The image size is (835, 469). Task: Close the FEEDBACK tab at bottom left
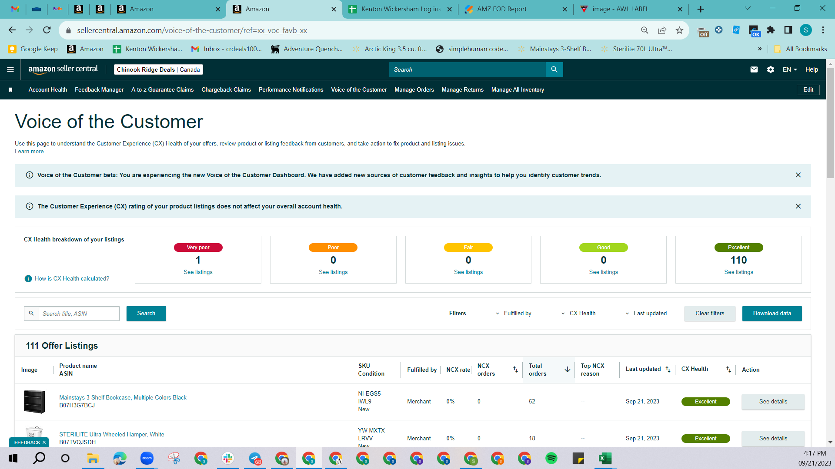pyautogui.click(x=44, y=443)
